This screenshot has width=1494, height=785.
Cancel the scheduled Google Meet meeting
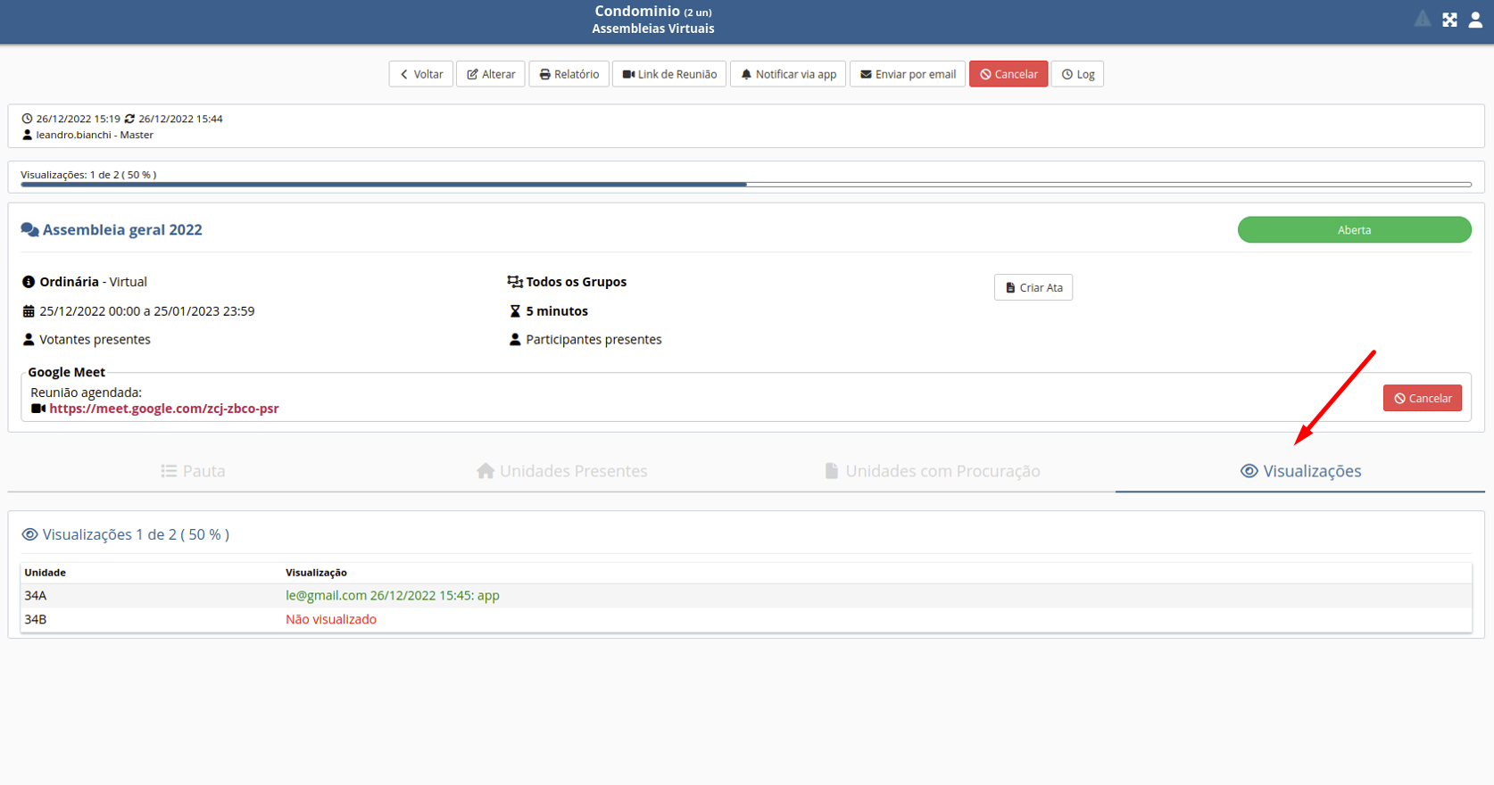pyautogui.click(x=1423, y=398)
